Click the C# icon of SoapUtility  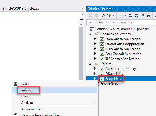pyautogui.click(x=102, y=79)
